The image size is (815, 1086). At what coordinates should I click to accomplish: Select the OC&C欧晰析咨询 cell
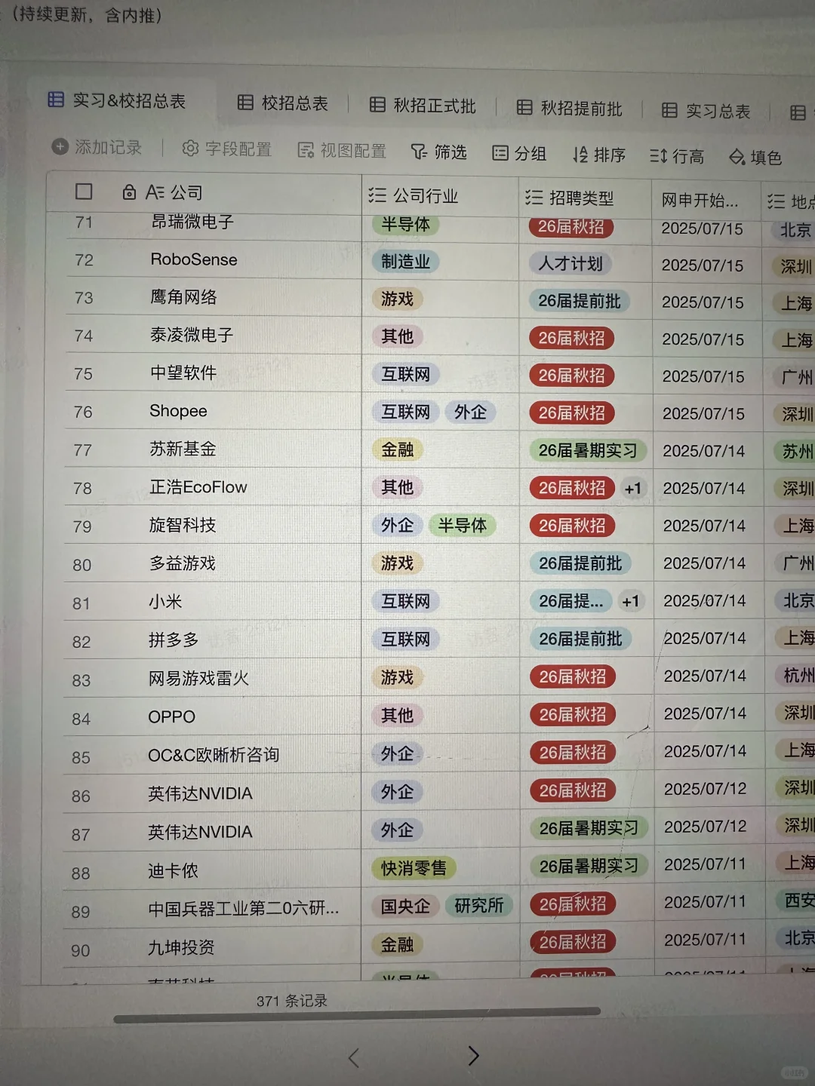pyautogui.click(x=214, y=755)
